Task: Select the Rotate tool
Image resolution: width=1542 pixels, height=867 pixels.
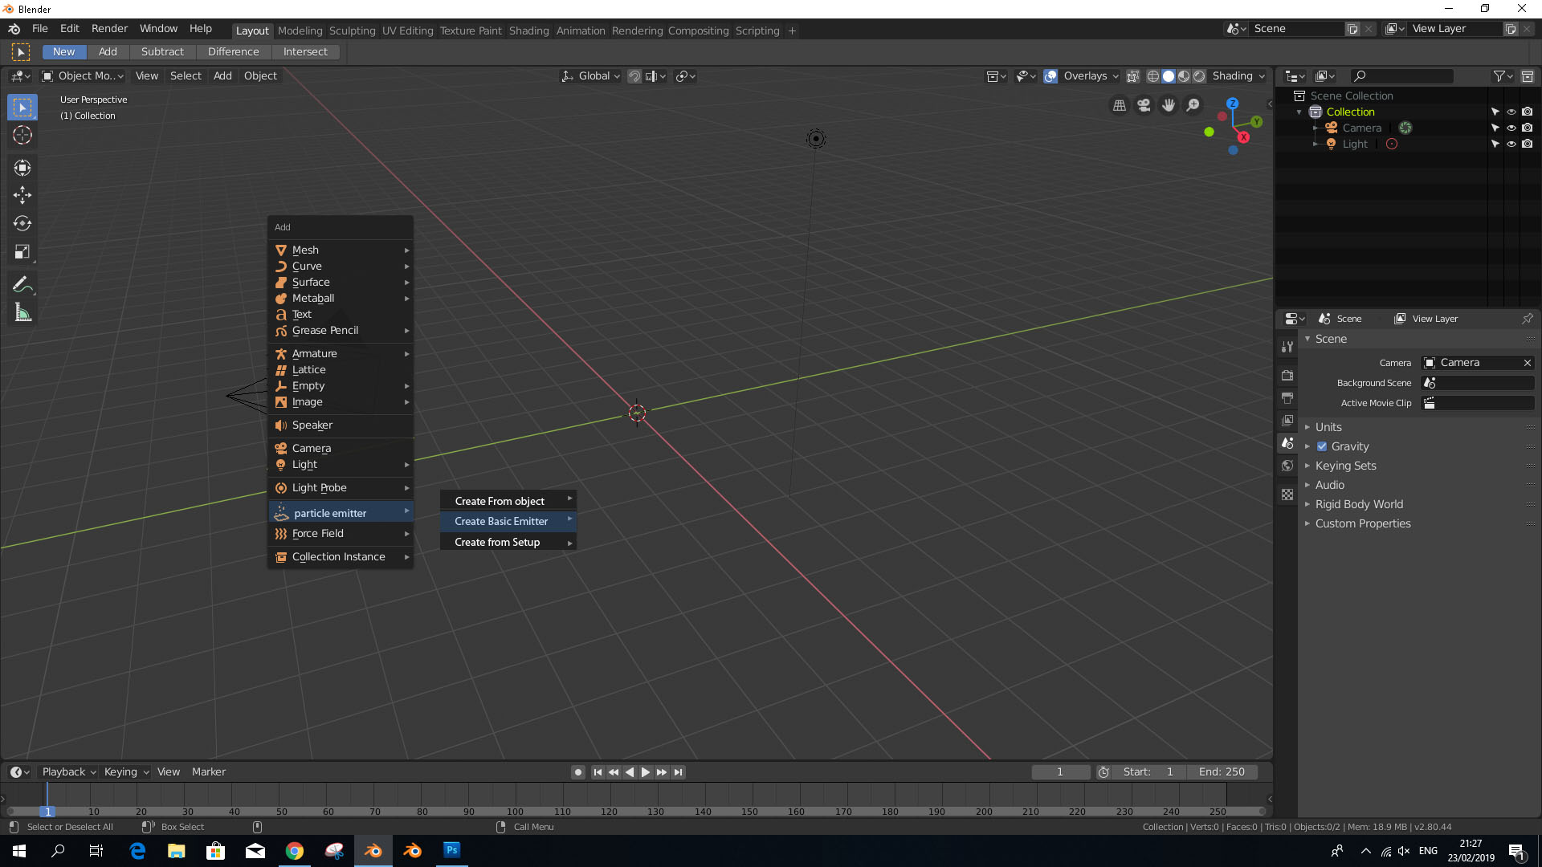Action: (x=22, y=223)
